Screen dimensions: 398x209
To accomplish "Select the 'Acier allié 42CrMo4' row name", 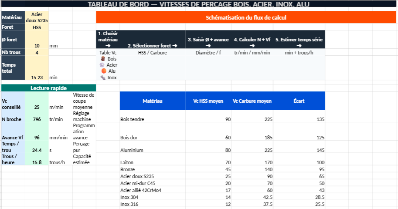I will [152, 190].
